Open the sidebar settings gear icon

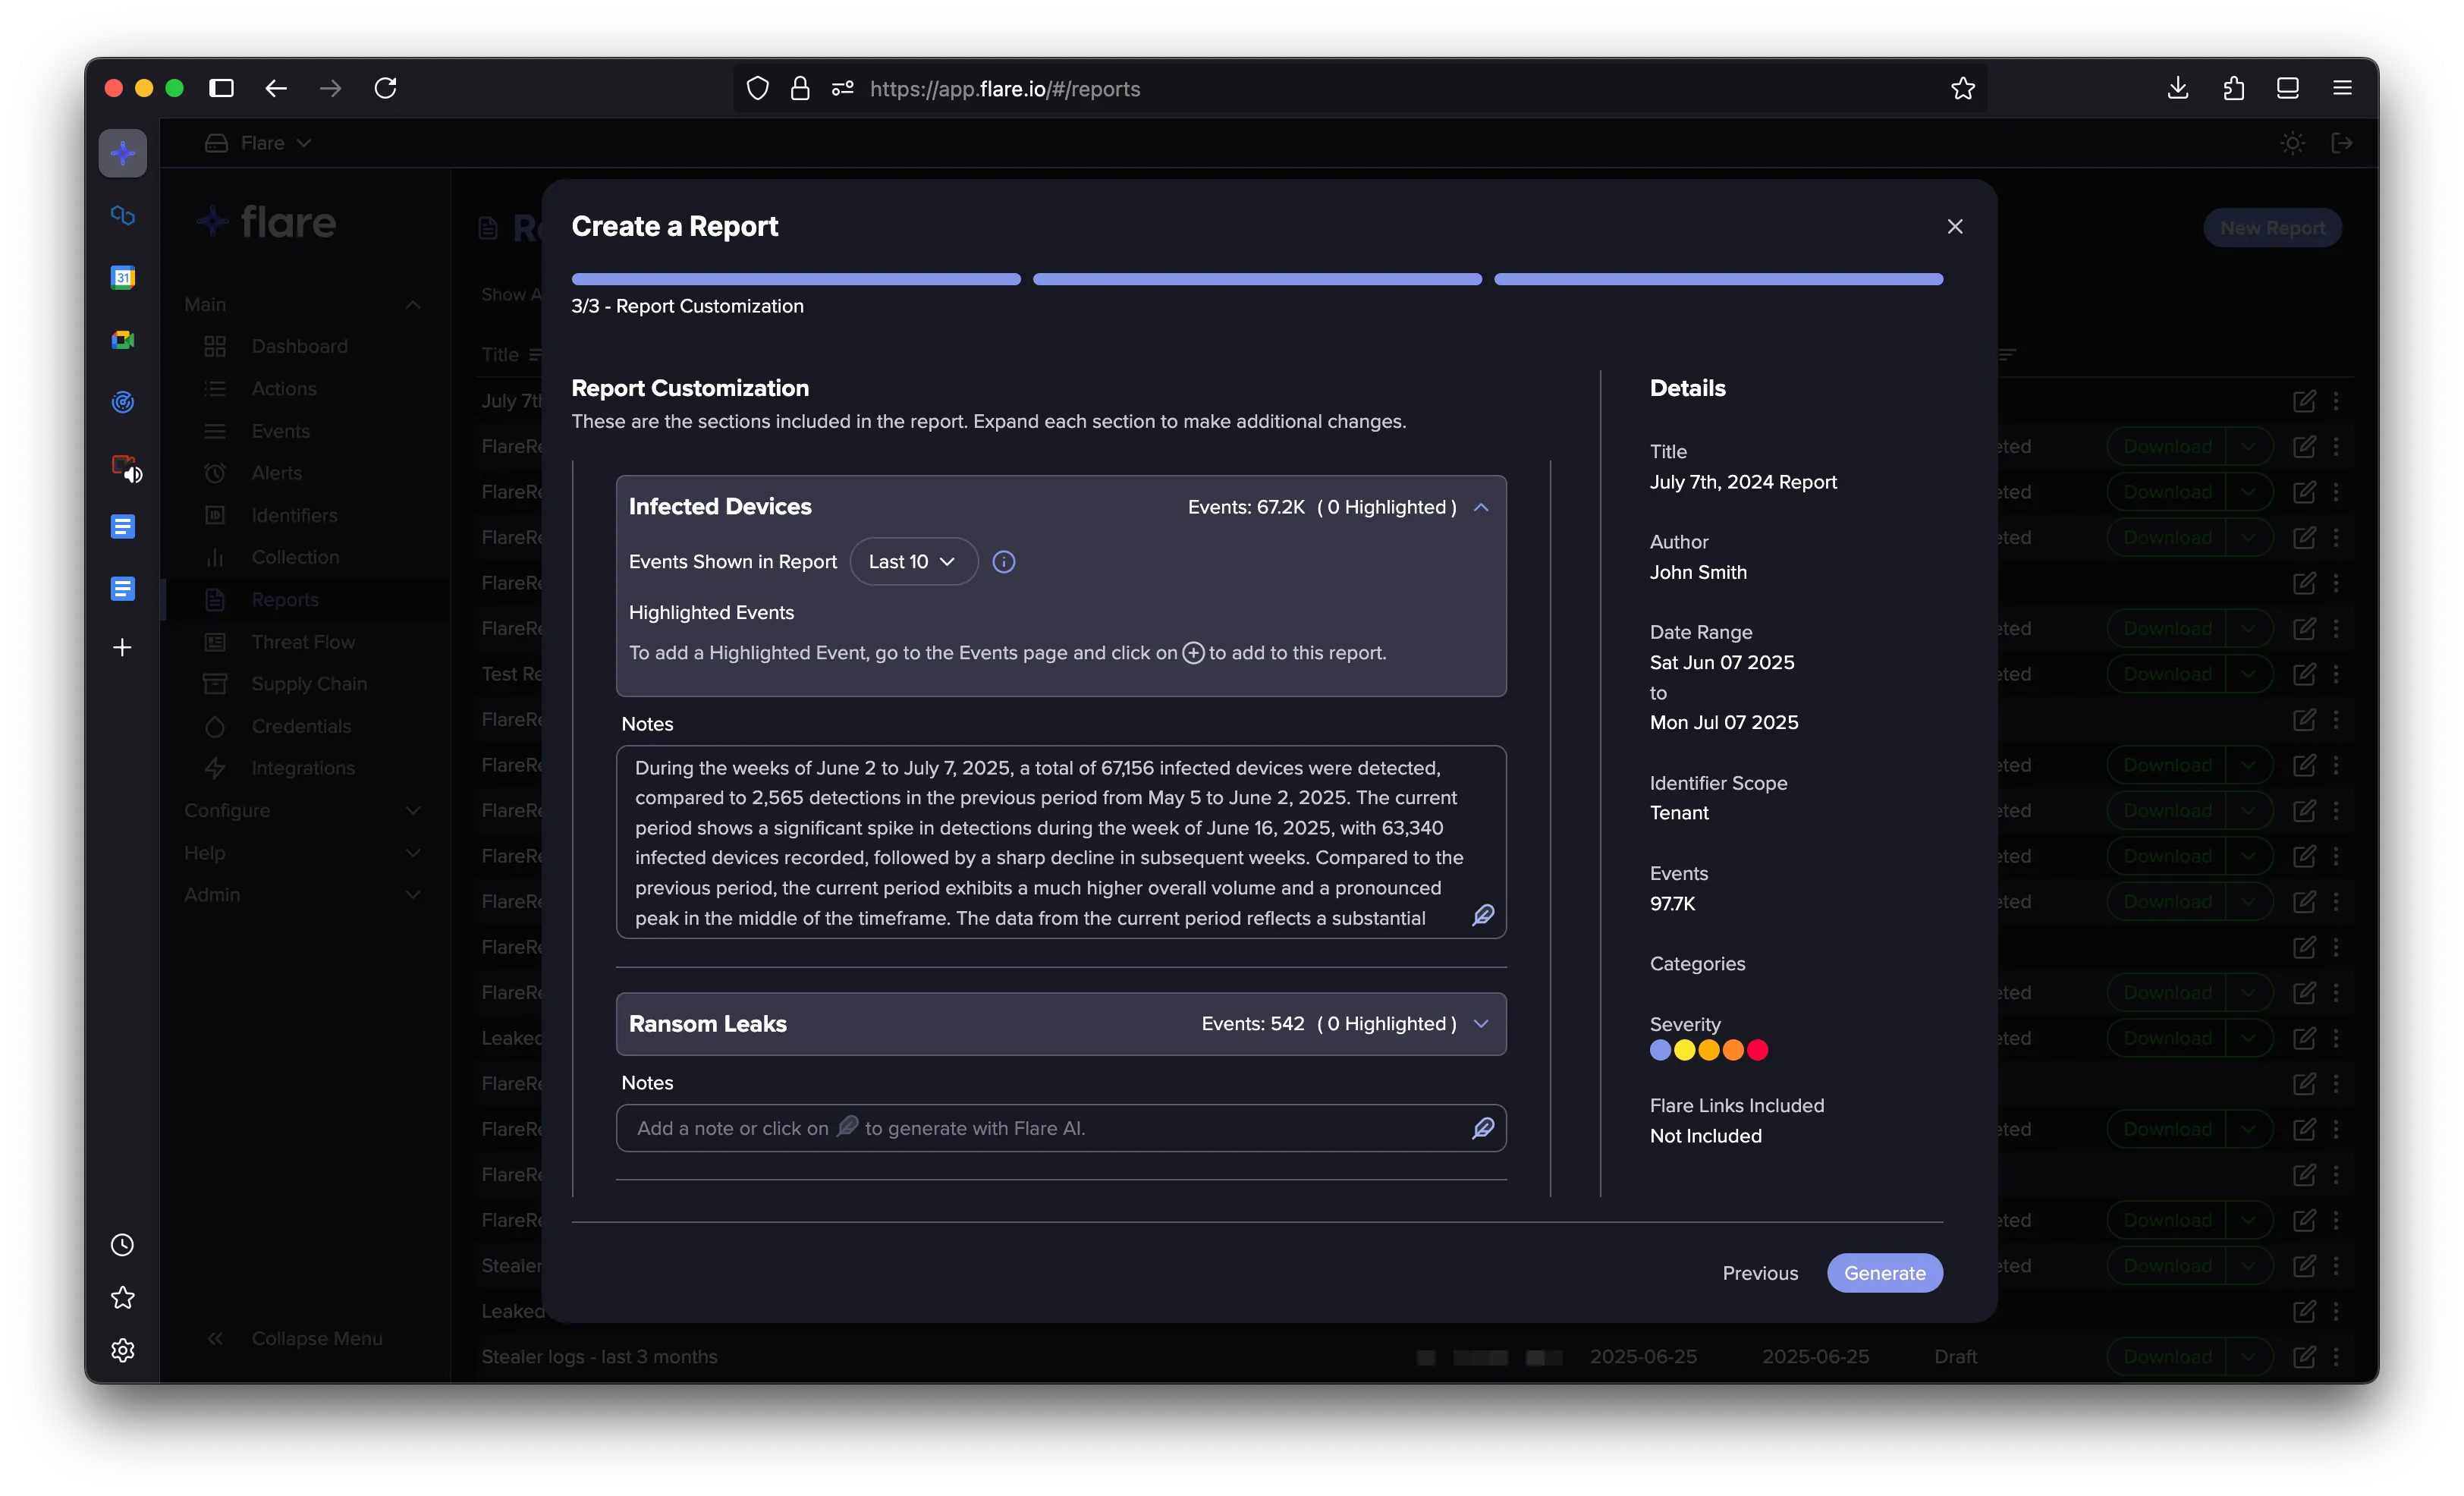tap(122, 1350)
